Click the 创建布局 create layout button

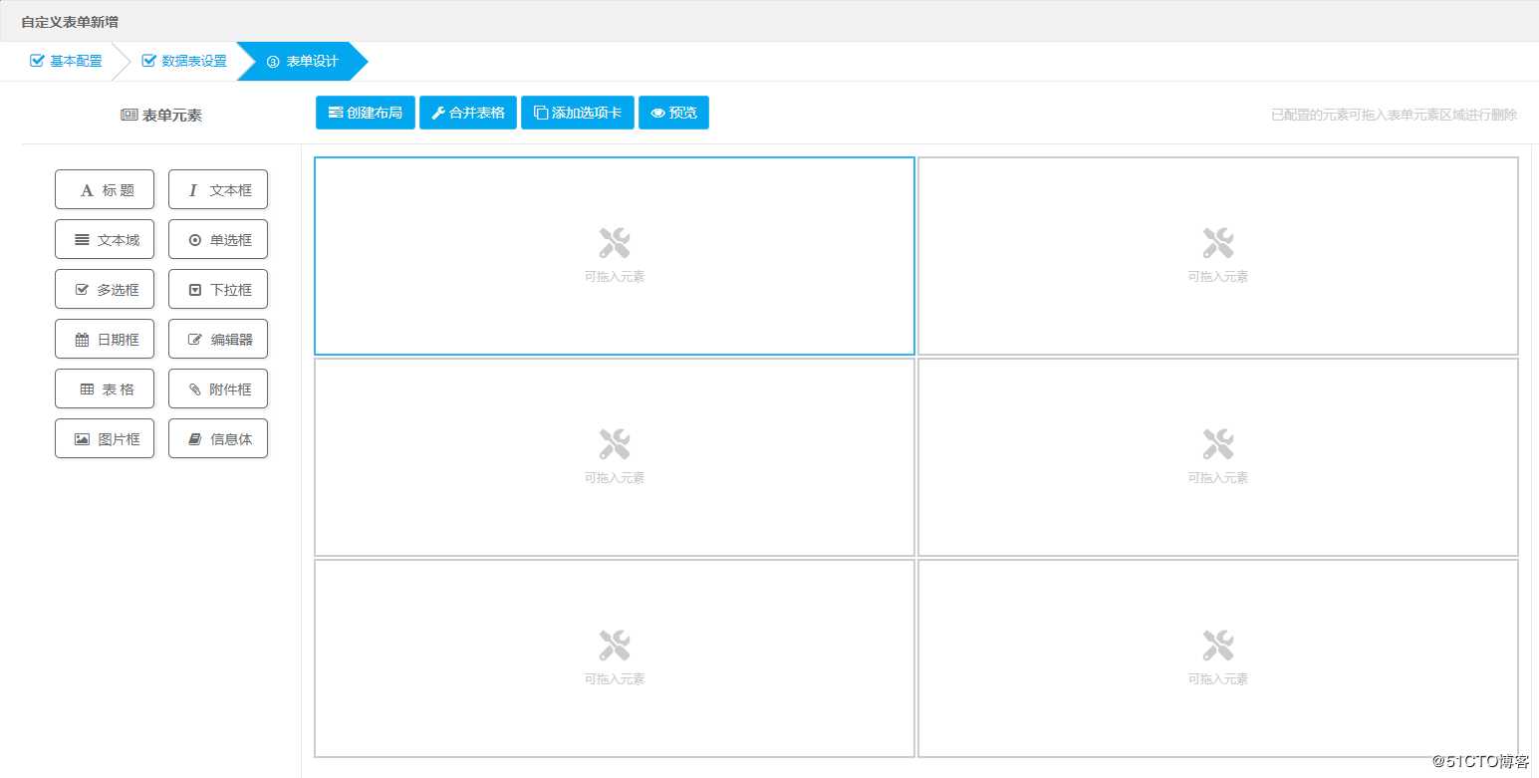[366, 113]
